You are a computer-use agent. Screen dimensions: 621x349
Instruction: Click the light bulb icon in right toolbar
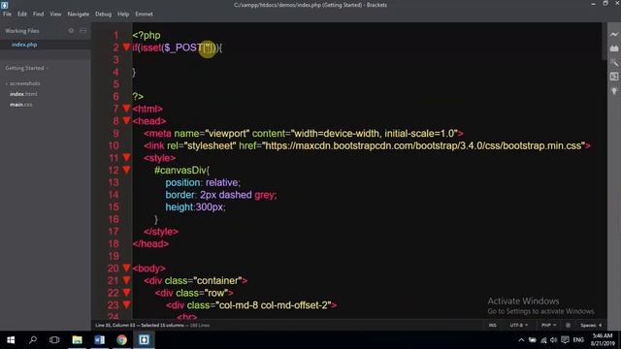(x=614, y=91)
